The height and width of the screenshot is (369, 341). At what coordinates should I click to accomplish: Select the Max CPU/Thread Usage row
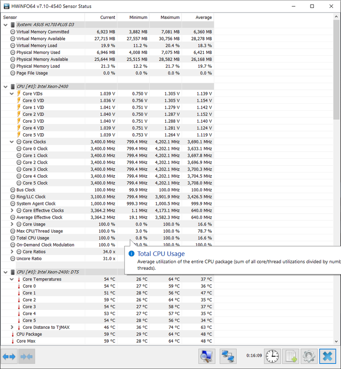pos(108,231)
